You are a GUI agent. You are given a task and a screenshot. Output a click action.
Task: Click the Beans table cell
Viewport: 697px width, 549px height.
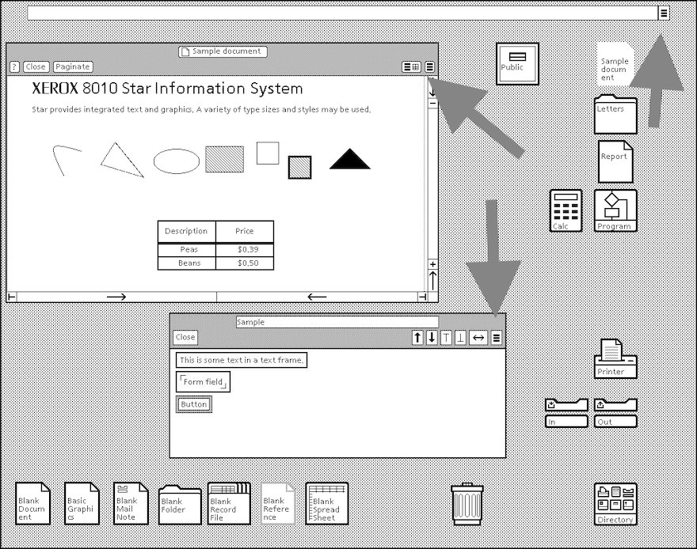[x=187, y=263]
